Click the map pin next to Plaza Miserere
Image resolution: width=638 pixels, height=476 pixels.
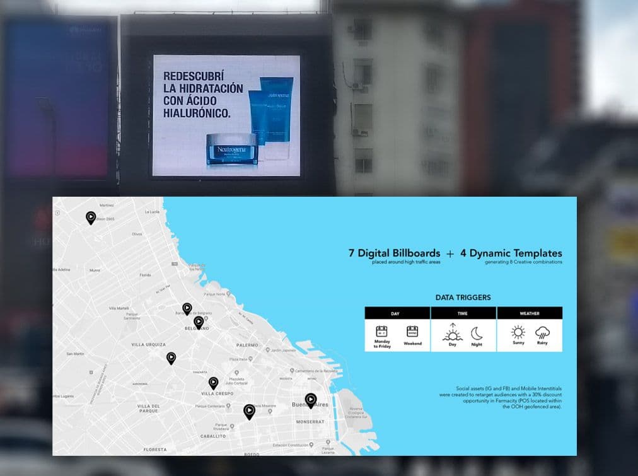click(250, 412)
